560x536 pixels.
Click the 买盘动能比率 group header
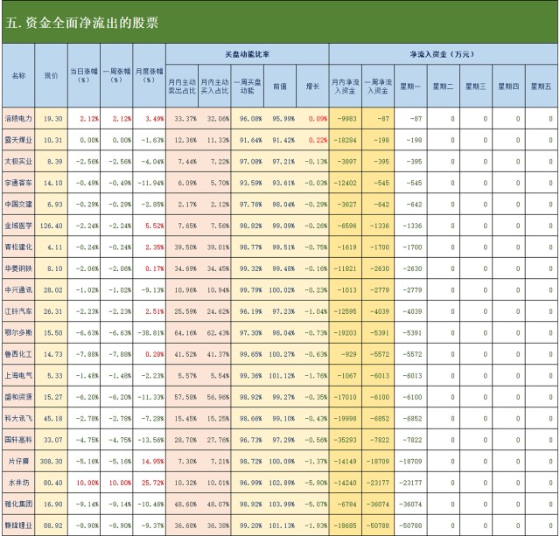(x=248, y=54)
